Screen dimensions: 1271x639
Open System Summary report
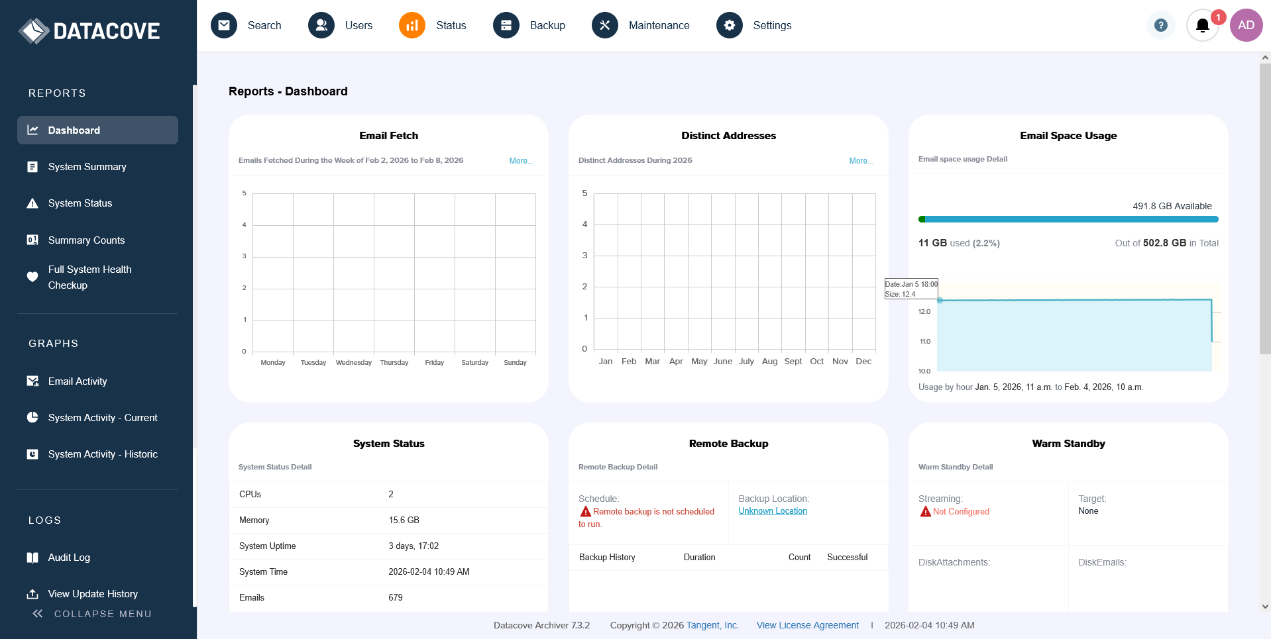coord(87,167)
